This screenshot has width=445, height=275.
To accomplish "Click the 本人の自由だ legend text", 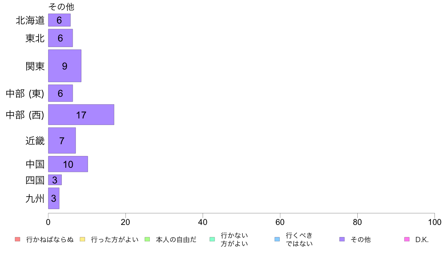I will [176, 240].
